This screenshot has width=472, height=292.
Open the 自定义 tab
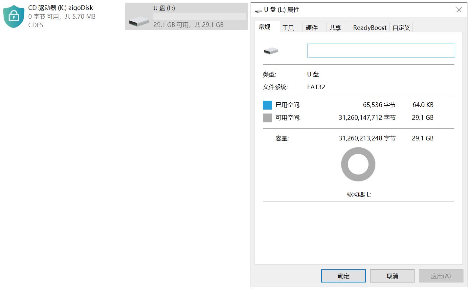[x=401, y=28]
